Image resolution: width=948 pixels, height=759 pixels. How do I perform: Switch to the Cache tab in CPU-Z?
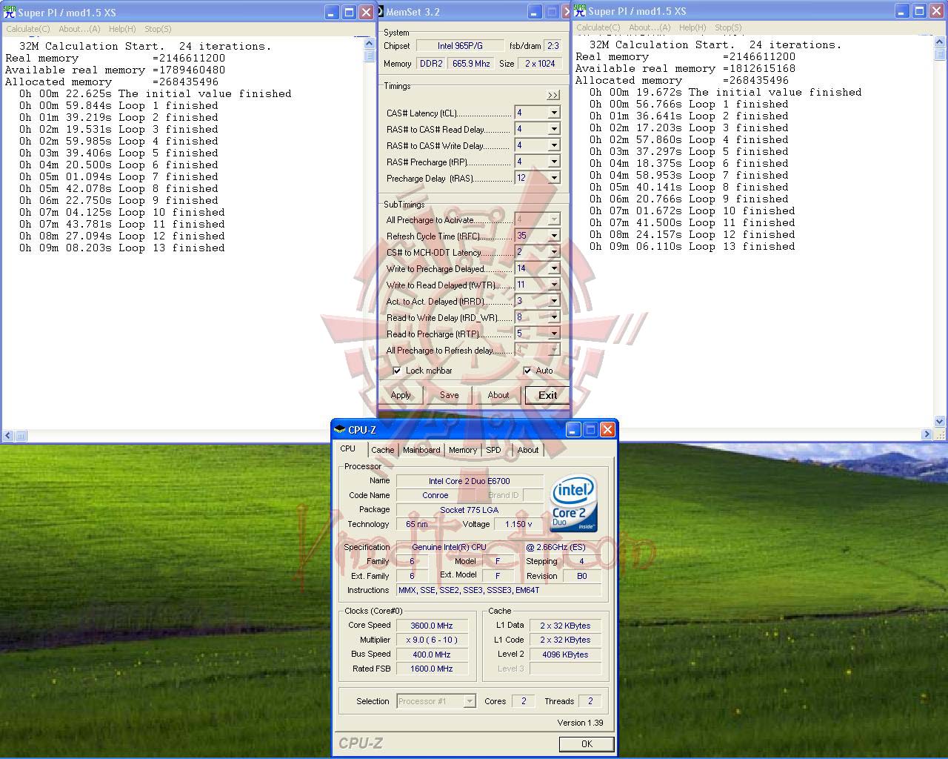click(383, 450)
